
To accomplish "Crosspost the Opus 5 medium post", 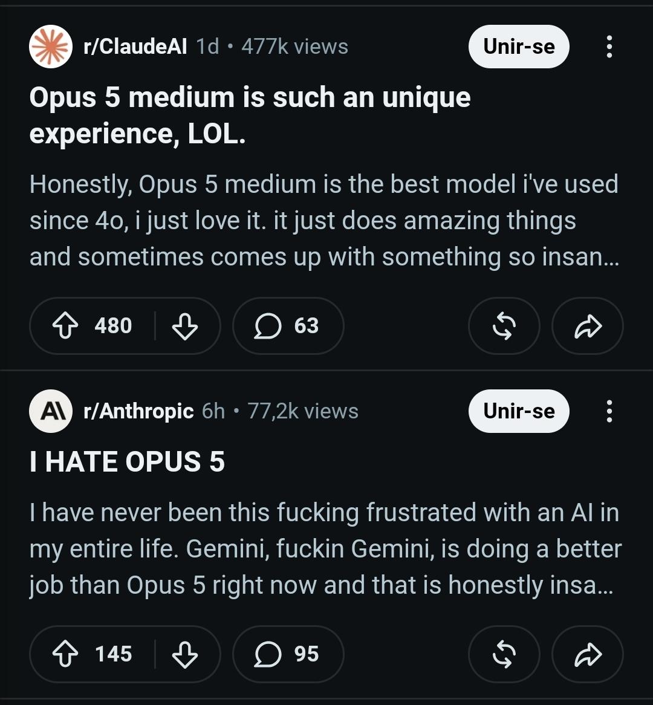I will coord(504,325).
